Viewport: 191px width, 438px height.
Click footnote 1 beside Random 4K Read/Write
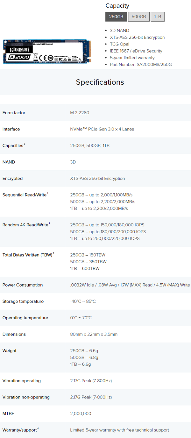tap(49, 223)
